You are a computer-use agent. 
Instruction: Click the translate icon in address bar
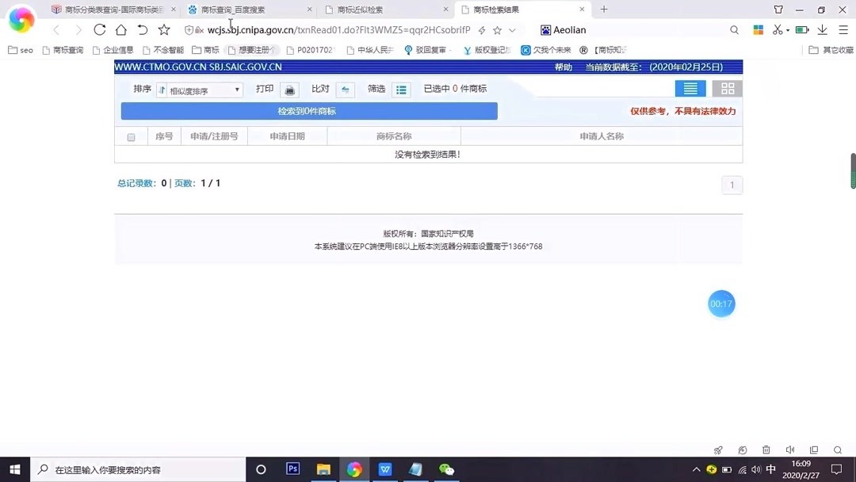[x=482, y=29]
